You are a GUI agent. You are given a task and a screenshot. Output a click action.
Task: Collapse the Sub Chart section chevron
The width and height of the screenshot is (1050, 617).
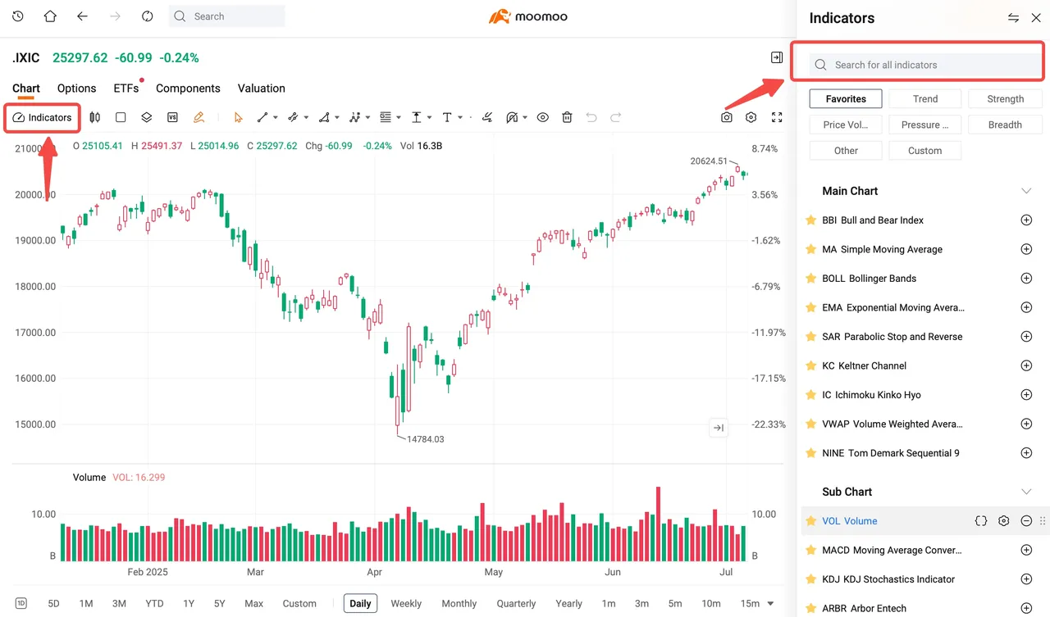point(1025,492)
